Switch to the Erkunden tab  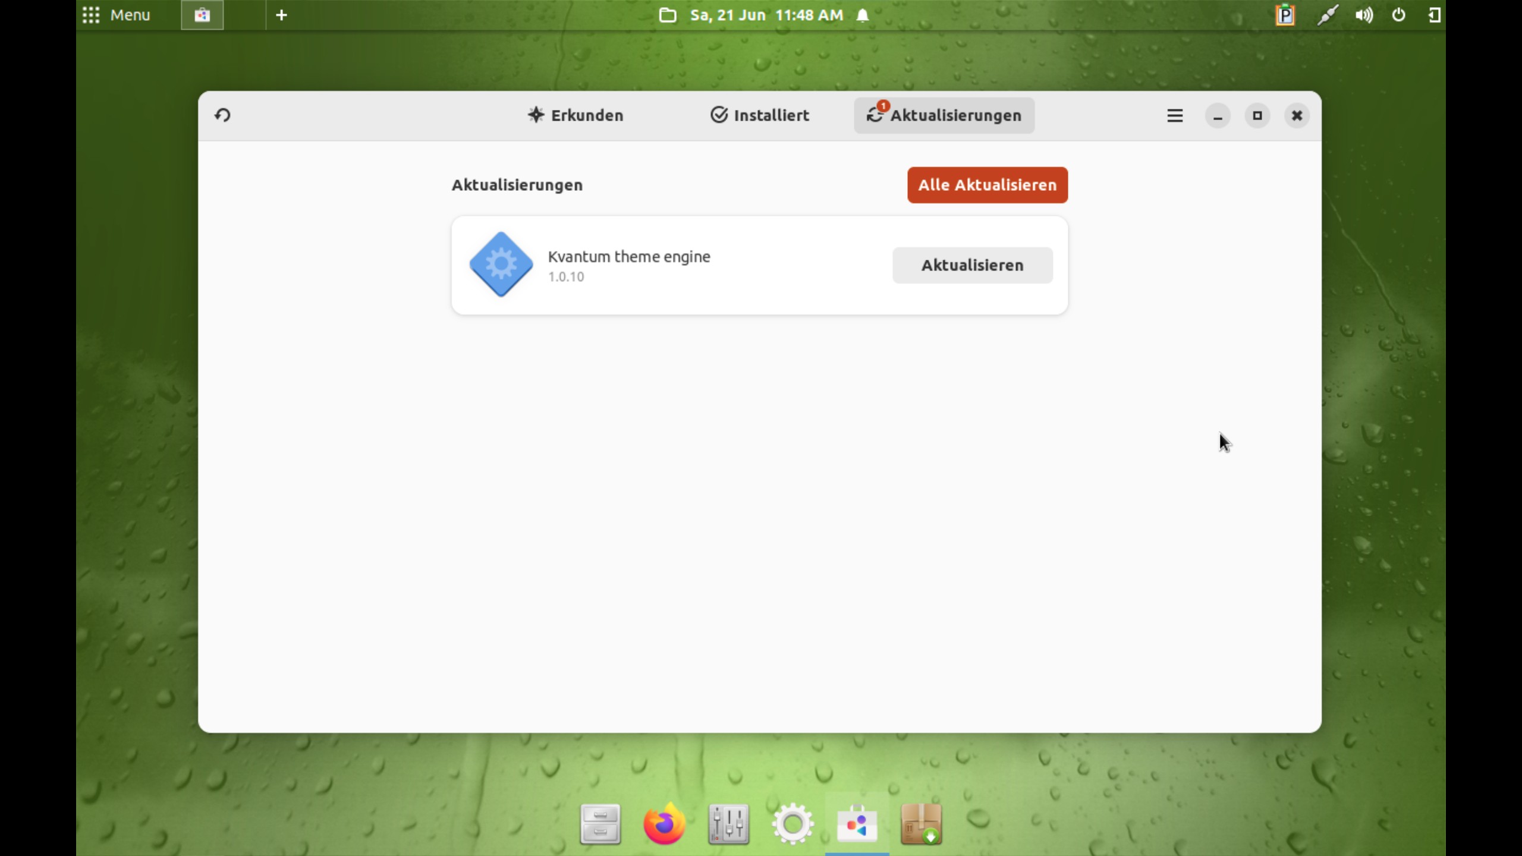tap(575, 115)
